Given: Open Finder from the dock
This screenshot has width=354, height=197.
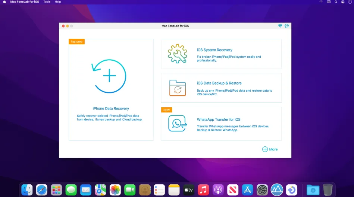Looking at the screenshot, I should click(27, 190).
